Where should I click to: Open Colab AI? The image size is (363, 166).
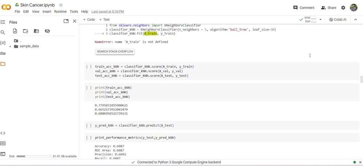338,20
